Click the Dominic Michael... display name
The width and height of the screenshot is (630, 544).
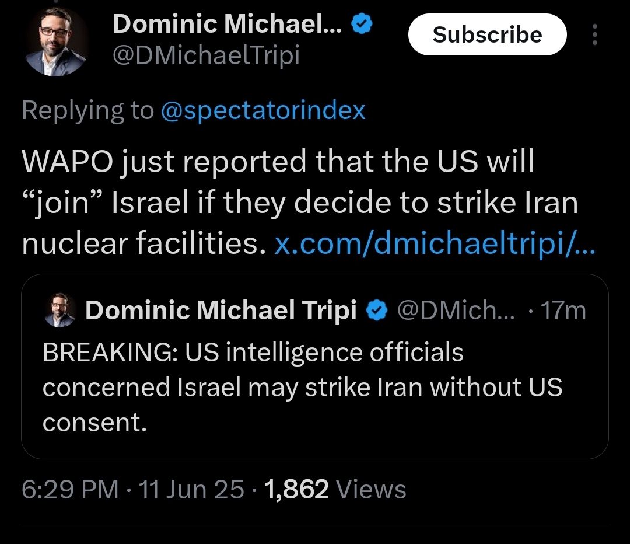228,24
